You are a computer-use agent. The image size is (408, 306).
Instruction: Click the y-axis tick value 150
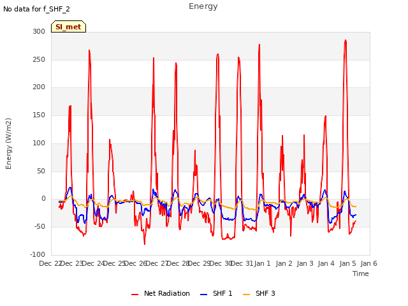(39, 115)
